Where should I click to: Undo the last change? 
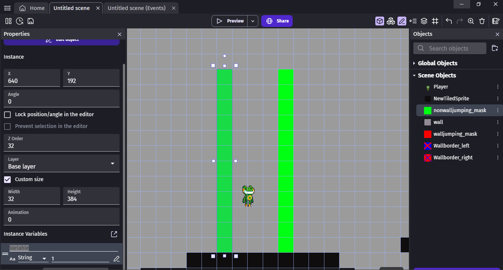click(449, 21)
